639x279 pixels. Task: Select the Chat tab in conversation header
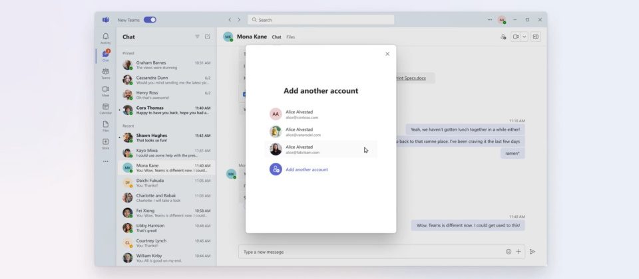click(x=276, y=37)
